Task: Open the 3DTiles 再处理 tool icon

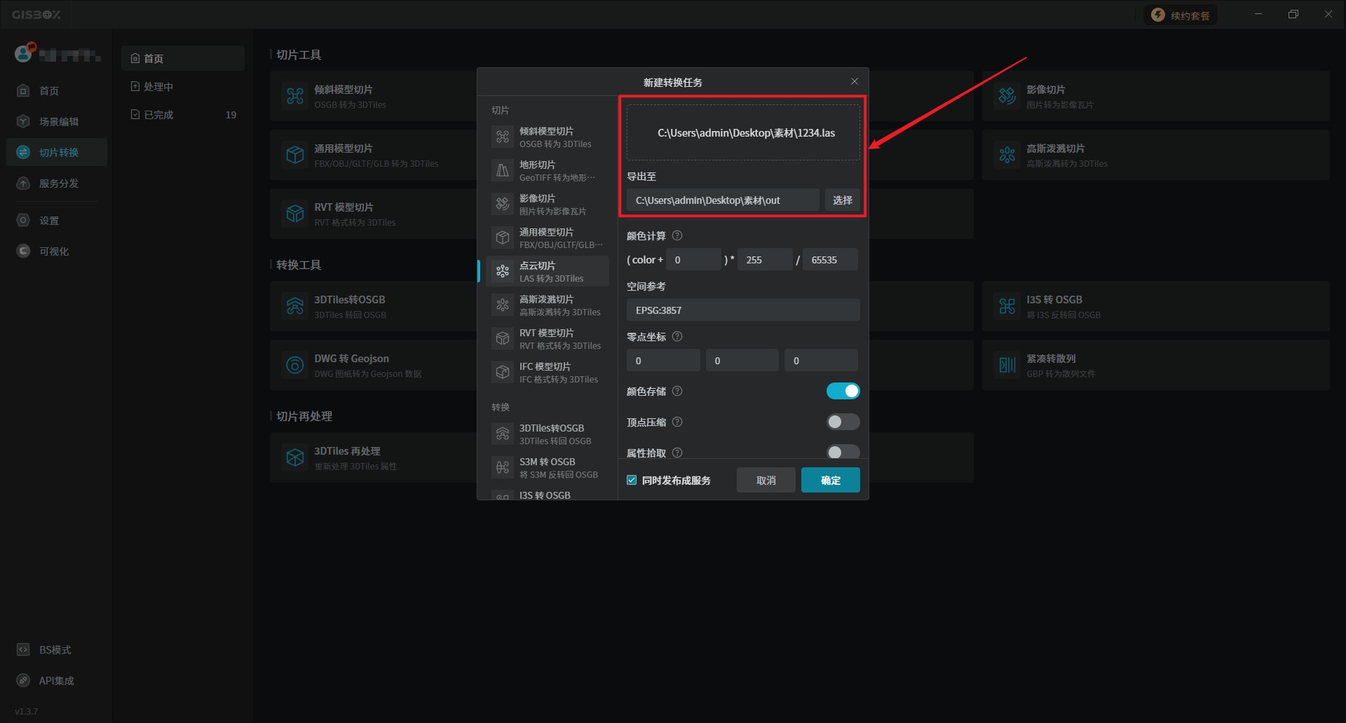Action: coord(295,457)
